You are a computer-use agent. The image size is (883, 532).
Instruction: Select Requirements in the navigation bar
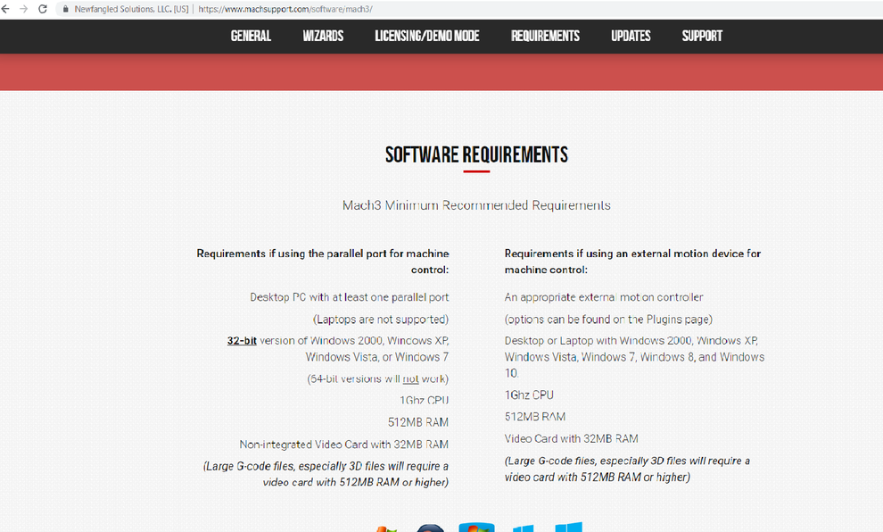(545, 37)
